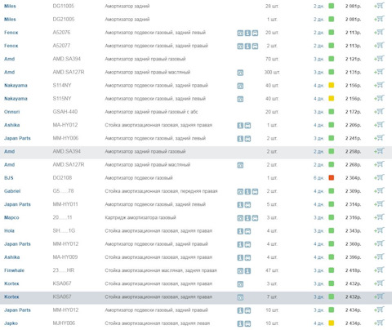Open vehicle applicability icon for Fenox A52076
The image size is (392, 330).
tap(255, 33)
